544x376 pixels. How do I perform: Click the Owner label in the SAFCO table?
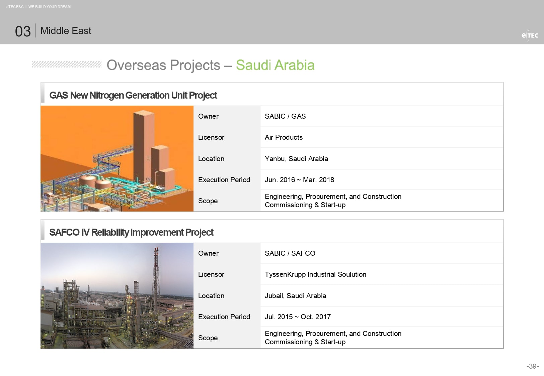(x=208, y=253)
